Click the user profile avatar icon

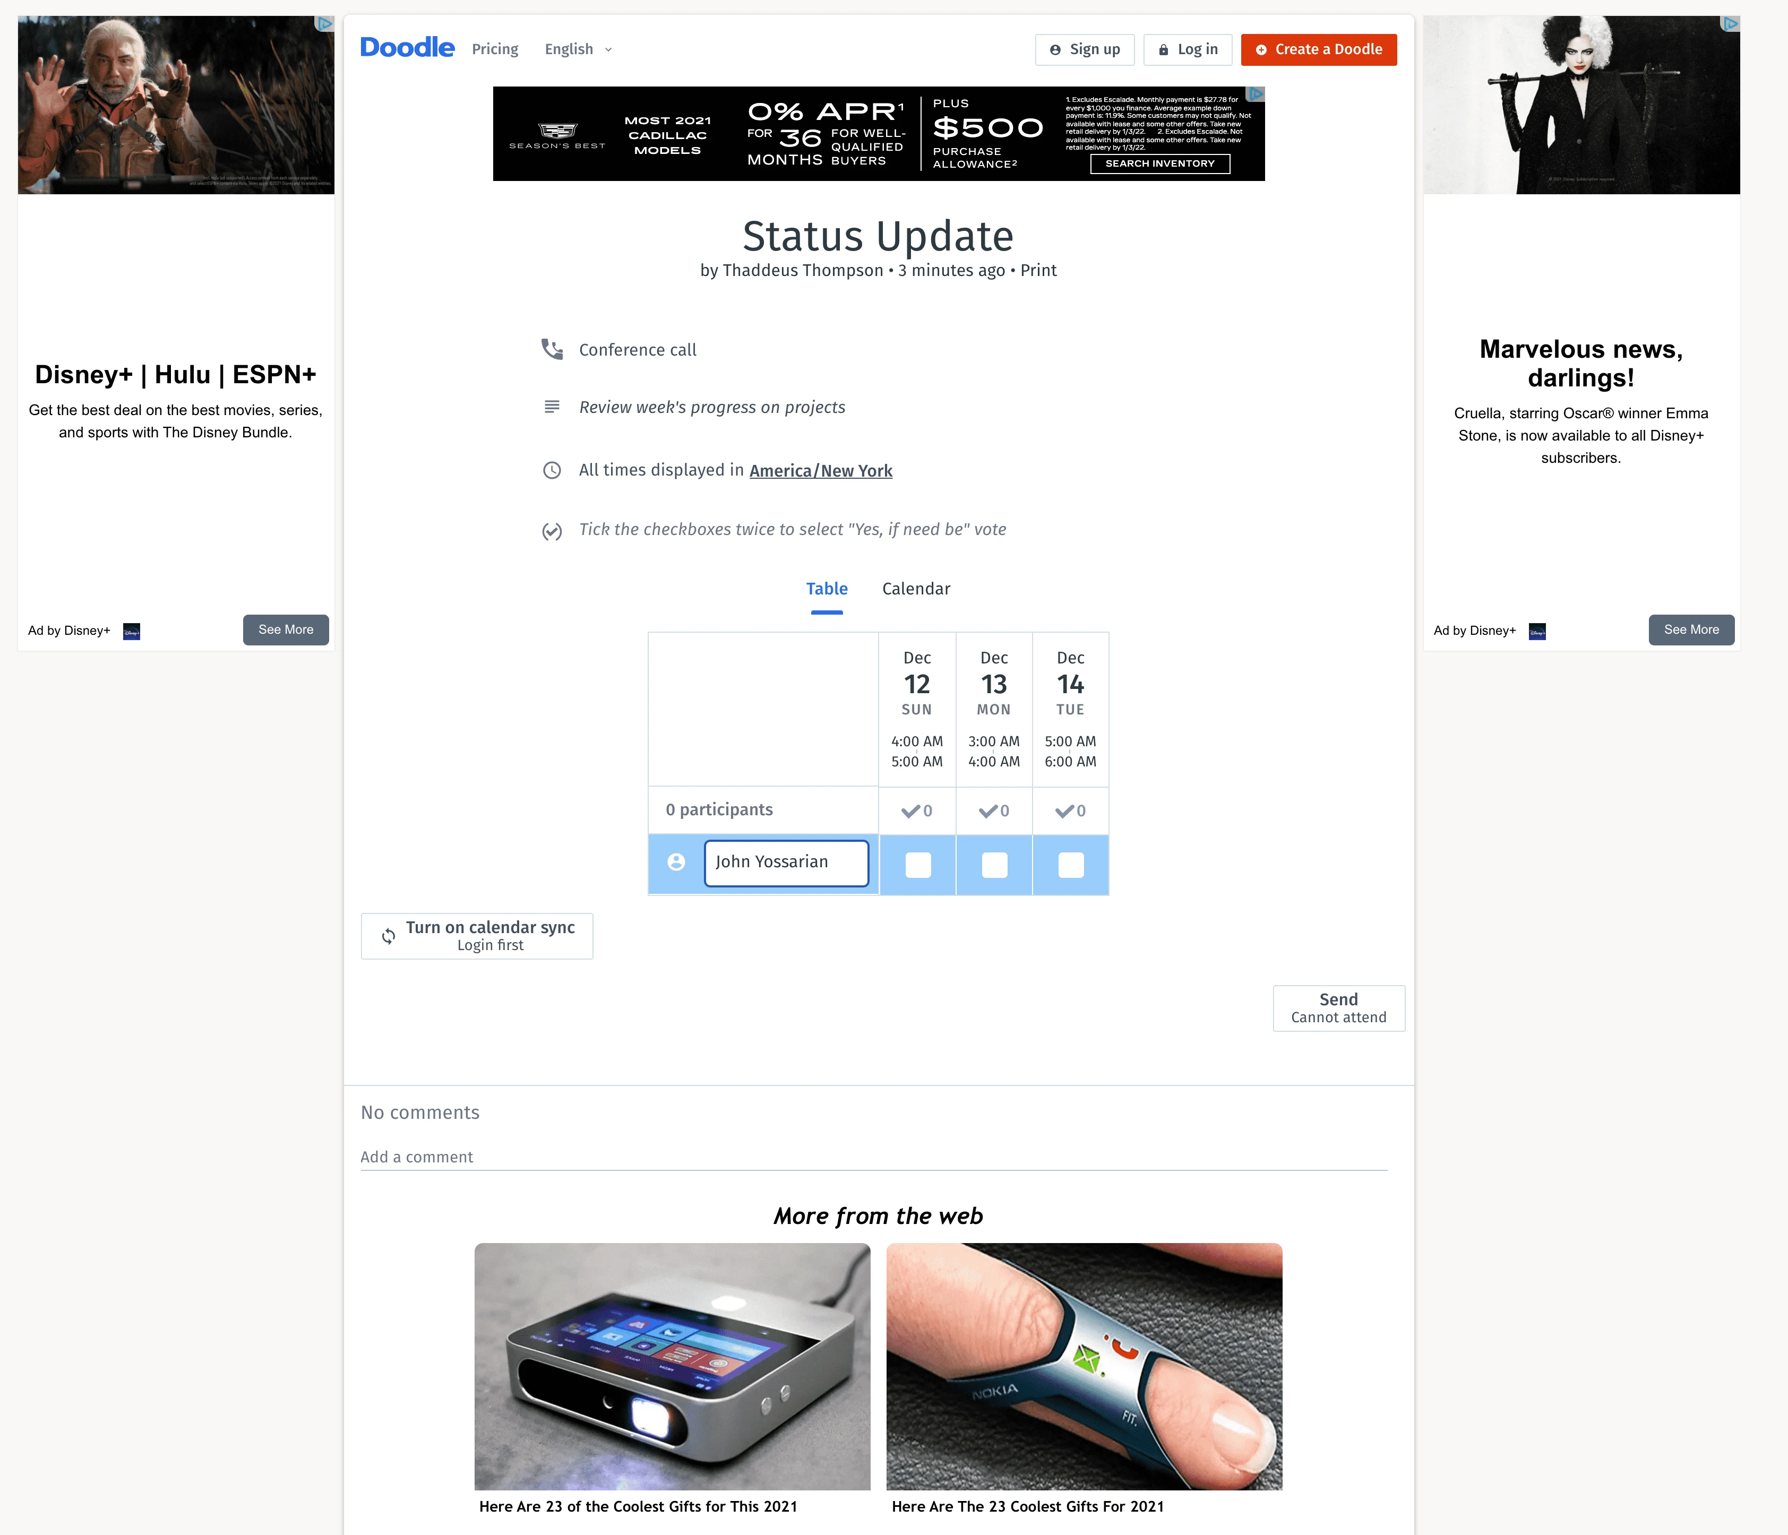676,863
